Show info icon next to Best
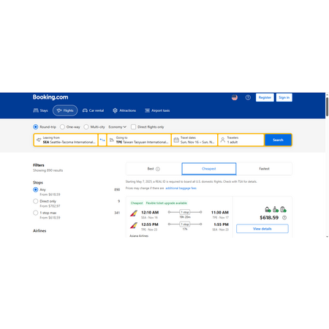 (158, 169)
